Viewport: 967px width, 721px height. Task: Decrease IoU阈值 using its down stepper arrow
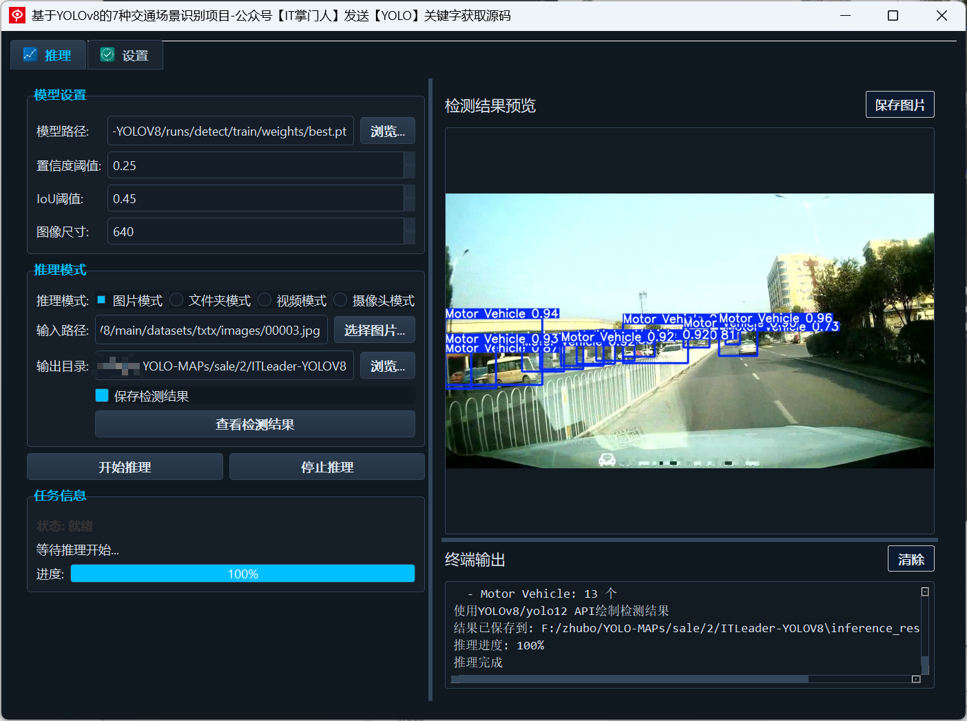[410, 205]
